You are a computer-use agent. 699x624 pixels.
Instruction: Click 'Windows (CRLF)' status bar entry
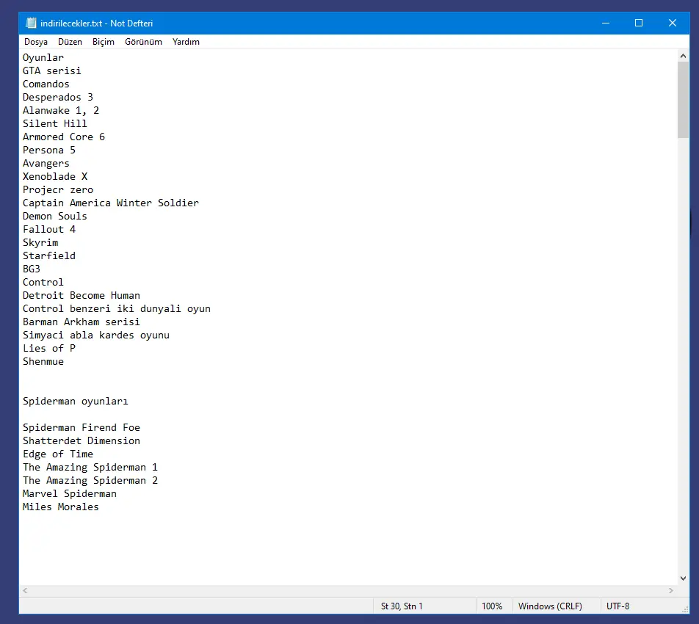pyautogui.click(x=550, y=606)
